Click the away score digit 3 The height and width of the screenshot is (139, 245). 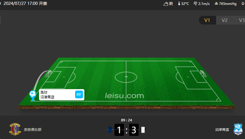coord(134,130)
